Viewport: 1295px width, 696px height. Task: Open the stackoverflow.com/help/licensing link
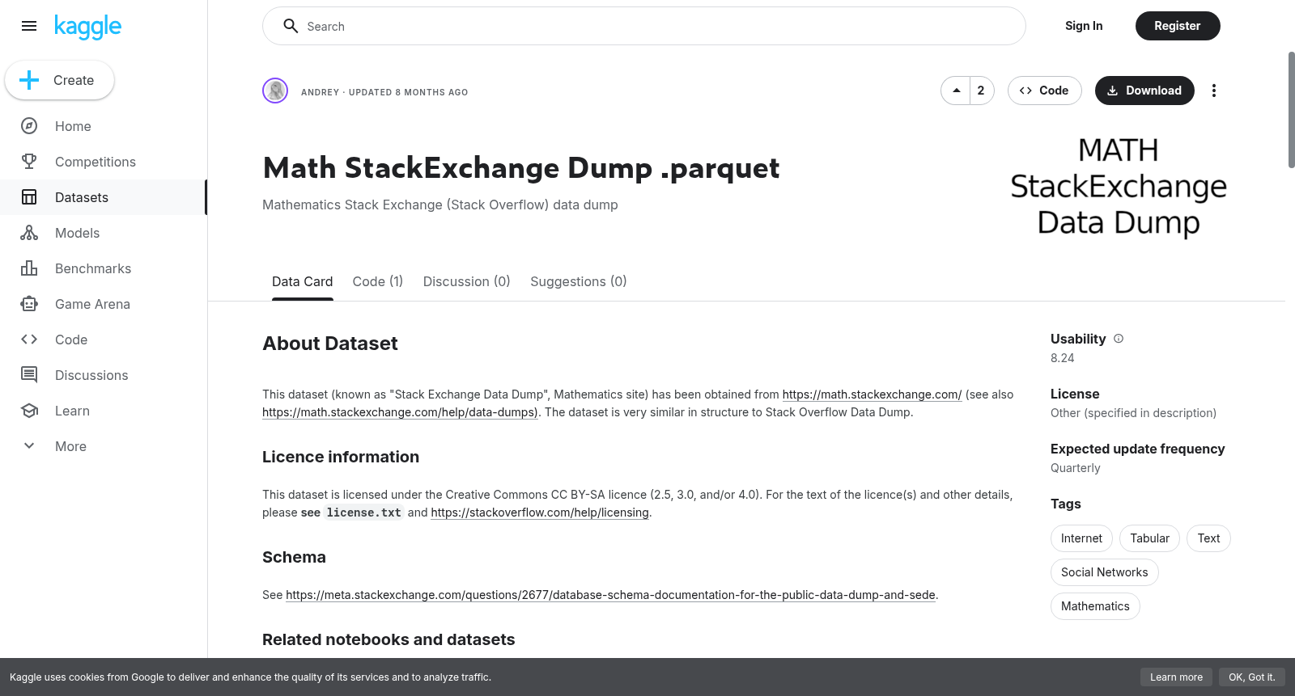coord(540,513)
